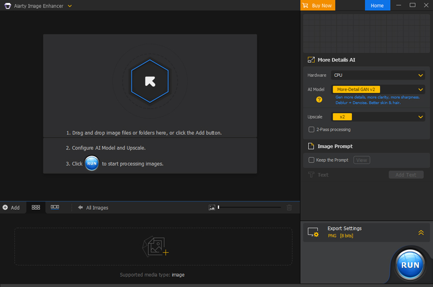The image size is (433, 287).
Task: Click the preview grid area top right
Action: coord(366,34)
